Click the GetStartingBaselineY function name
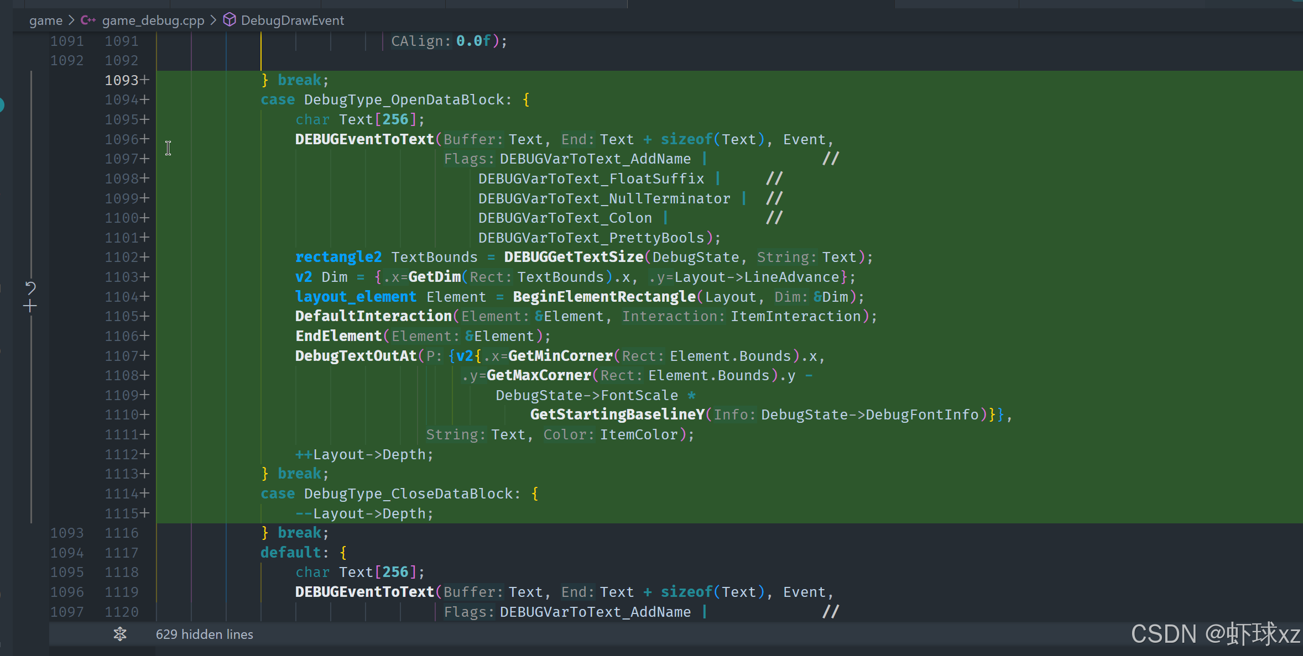This screenshot has height=656, width=1303. click(x=617, y=414)
